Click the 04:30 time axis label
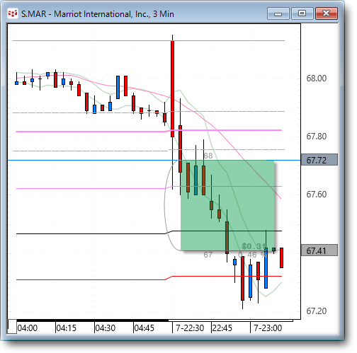Viewport: 357px width, 353px height. click(106, 328)
